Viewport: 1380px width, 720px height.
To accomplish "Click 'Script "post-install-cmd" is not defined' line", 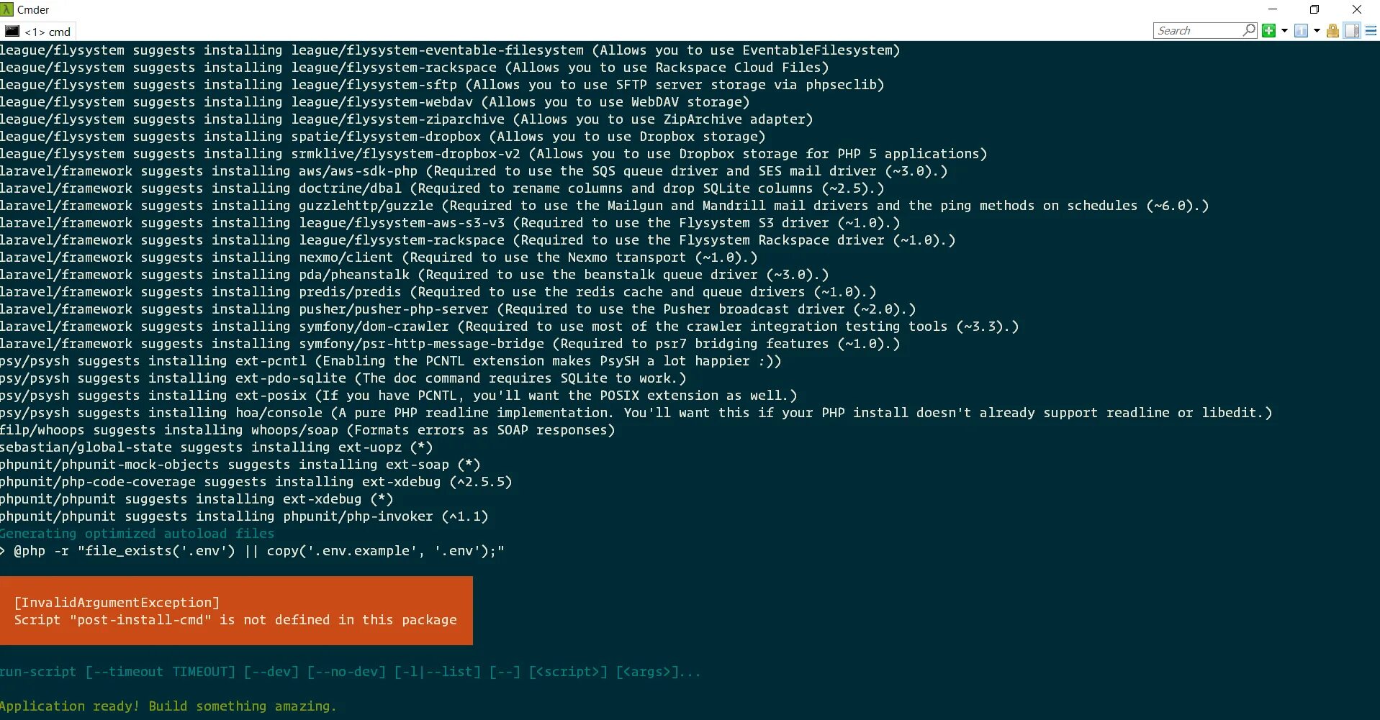I will (x=235, y=620).
